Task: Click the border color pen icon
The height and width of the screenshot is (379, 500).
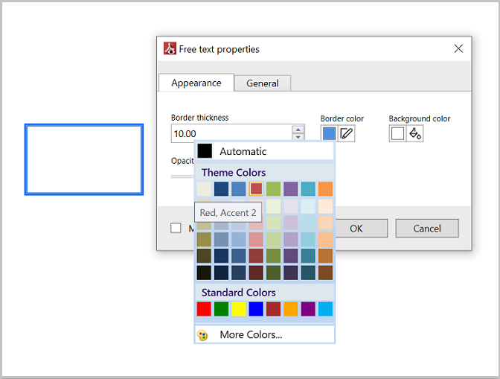Action: click(x=347, y=133)
